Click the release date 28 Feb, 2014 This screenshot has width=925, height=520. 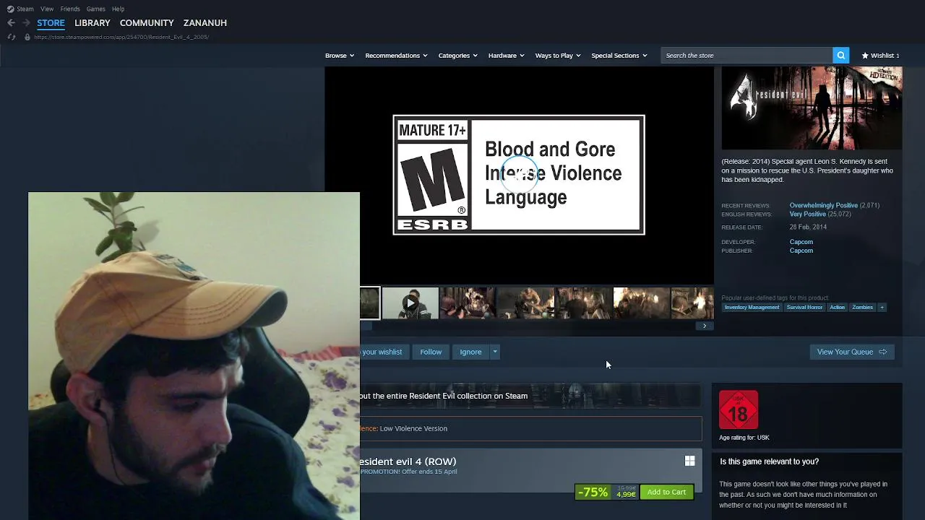point(808,227)
